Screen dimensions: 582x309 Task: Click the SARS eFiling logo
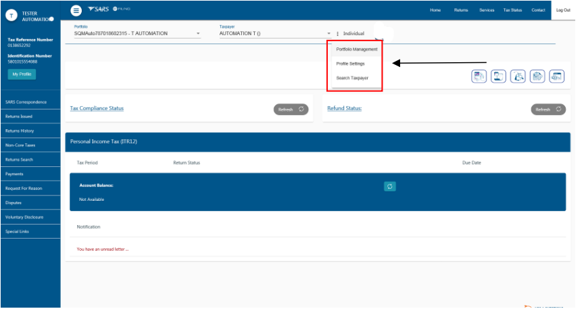108,10
